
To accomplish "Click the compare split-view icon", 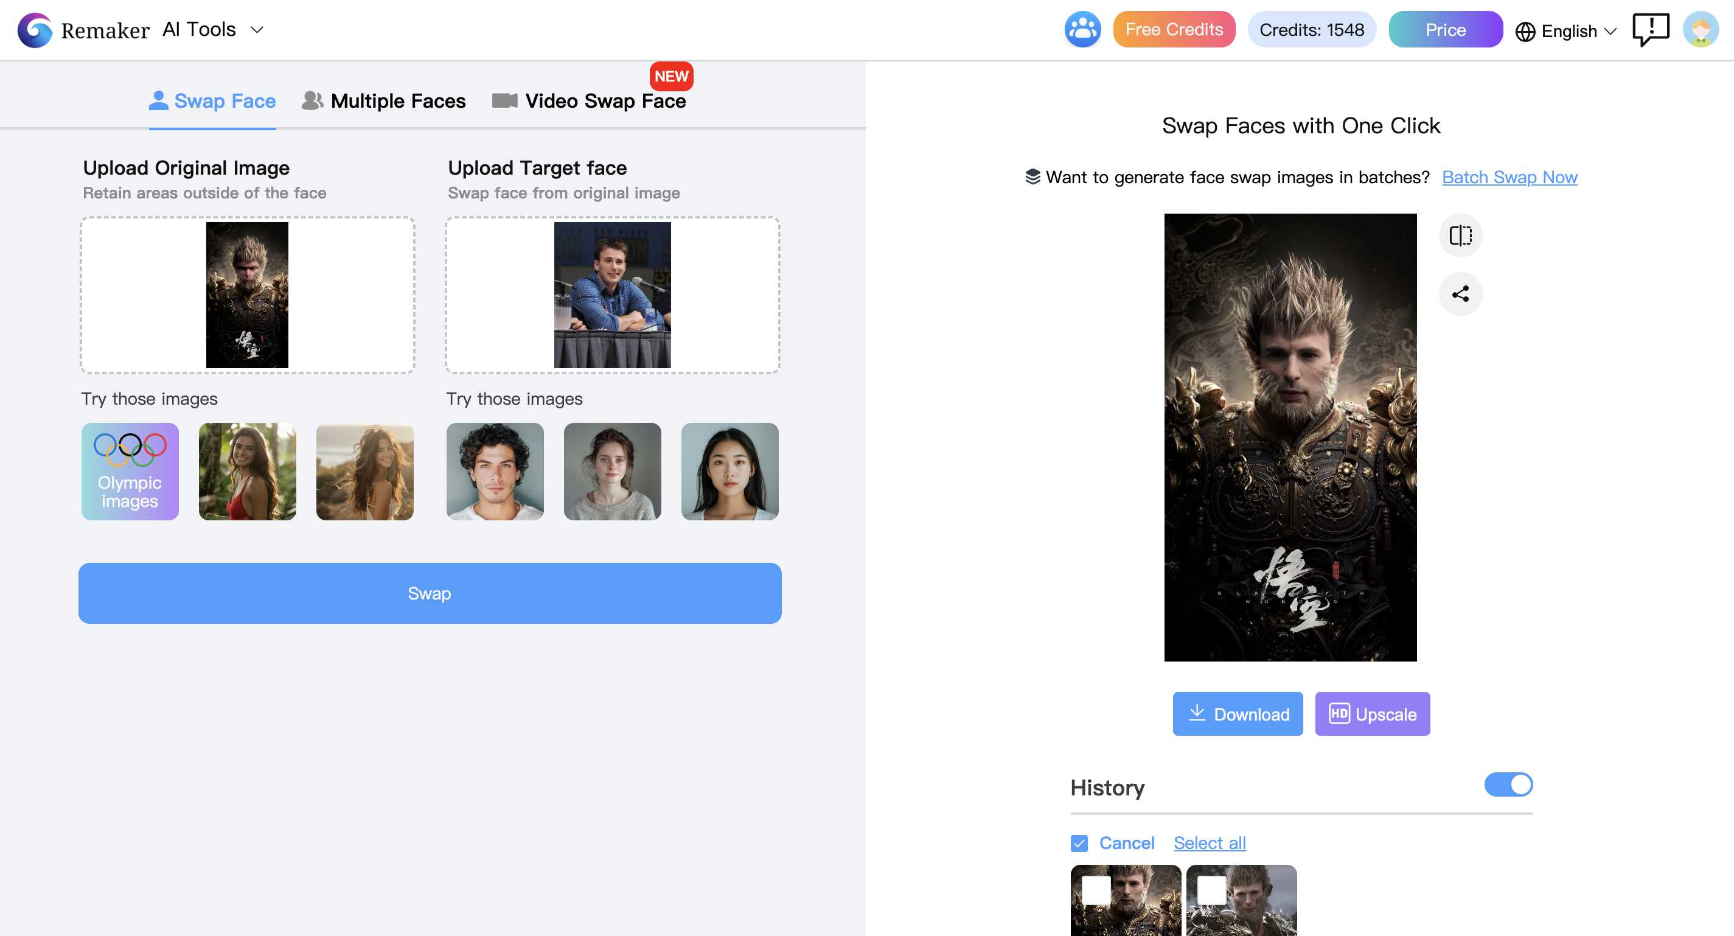I will click(x=1460, y=236).
